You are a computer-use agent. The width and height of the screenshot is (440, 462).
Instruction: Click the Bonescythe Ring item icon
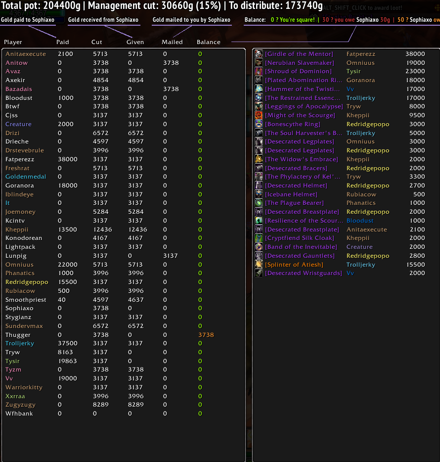[x=259, y=124]
